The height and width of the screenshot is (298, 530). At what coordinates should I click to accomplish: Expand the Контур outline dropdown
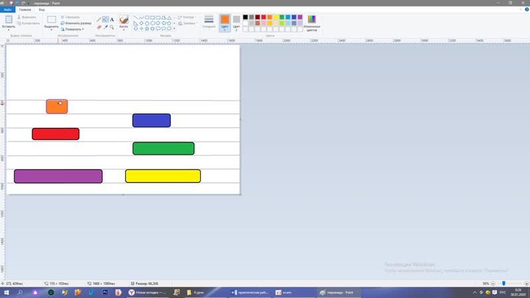pyautogui.click(x=188, y=17)
